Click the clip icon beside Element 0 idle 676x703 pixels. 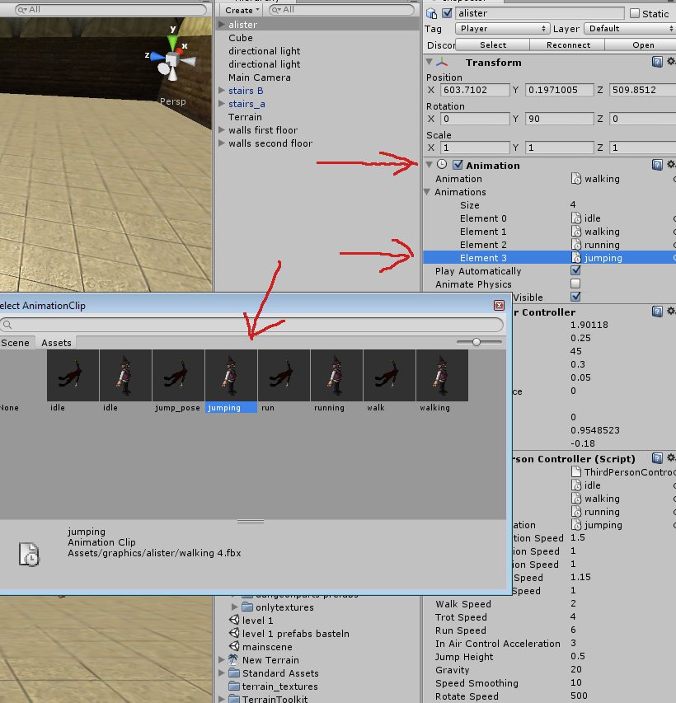[576, 218]
